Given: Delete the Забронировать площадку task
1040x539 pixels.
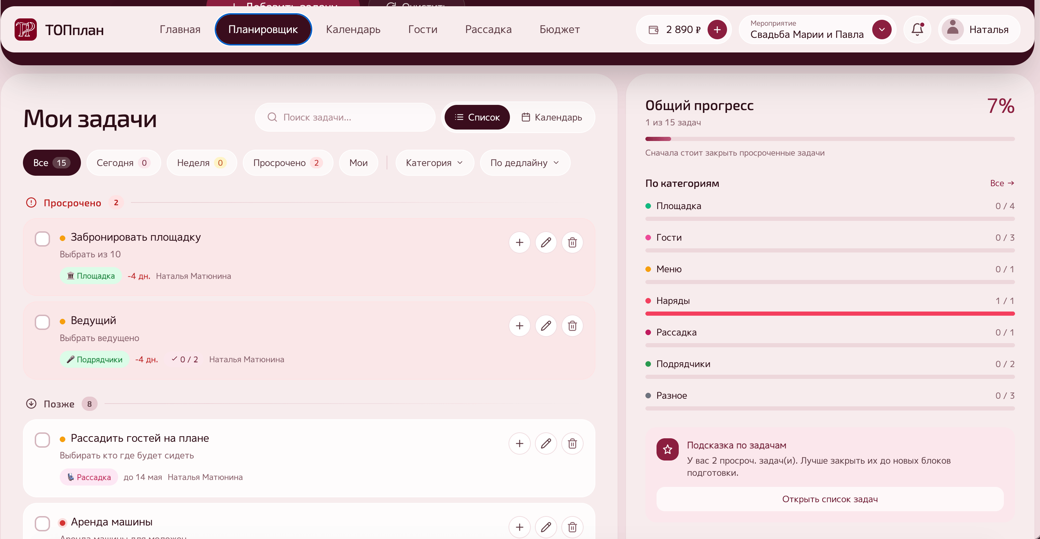Looking at the screenshot, I should point(572,243).
